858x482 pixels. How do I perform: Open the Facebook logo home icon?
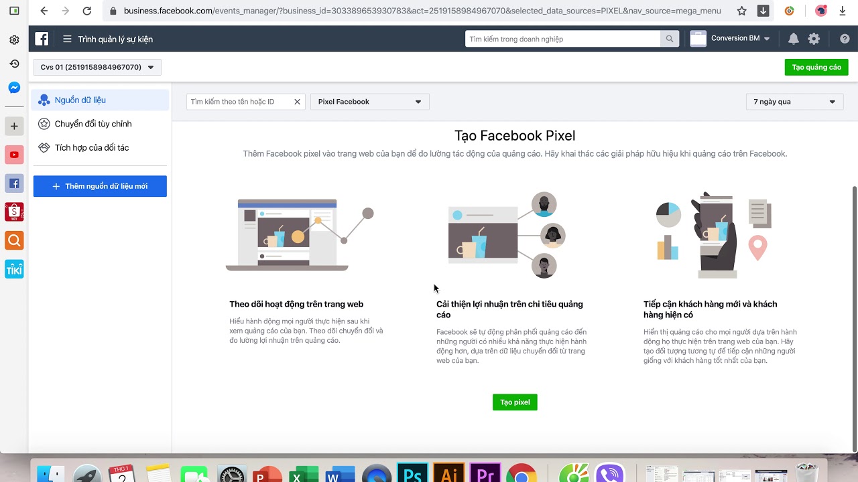(x=42, y=39)
